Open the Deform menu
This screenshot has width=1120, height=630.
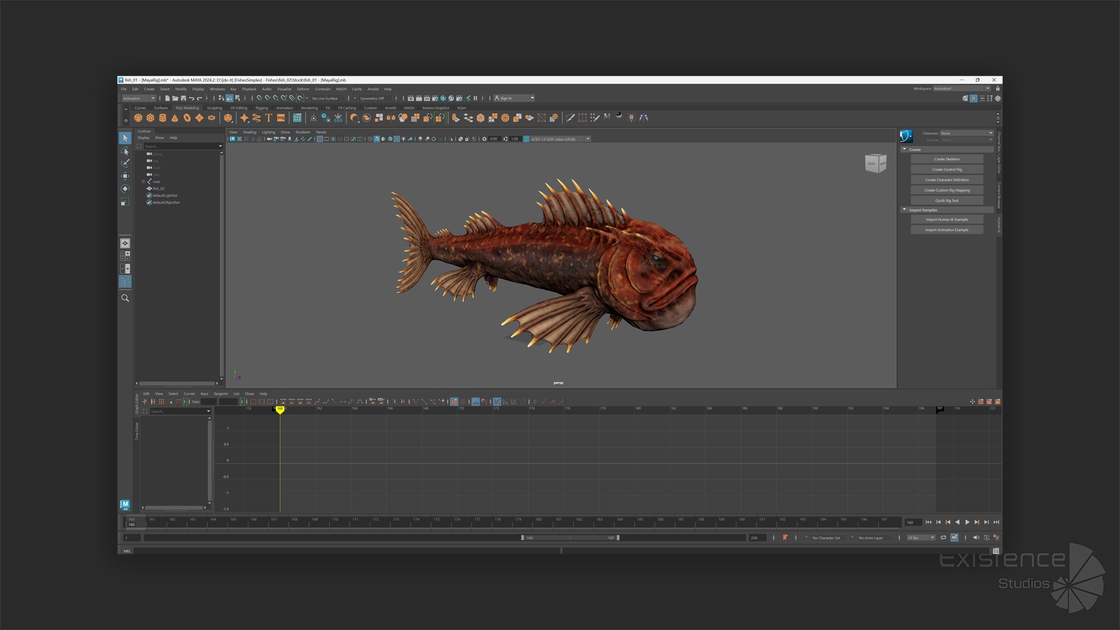pyautogui.click(x=303, y=89)
